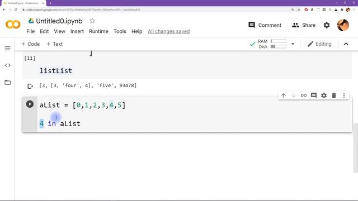Viewport: 358px width, 201px height.
Task: Bookmark this page with the star
Action: tap(299, 10)
